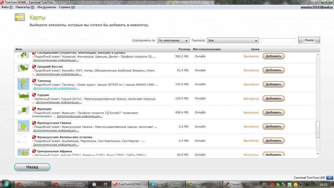334x188 pixels.
Task: Add the Турция map
Action: 273,98
